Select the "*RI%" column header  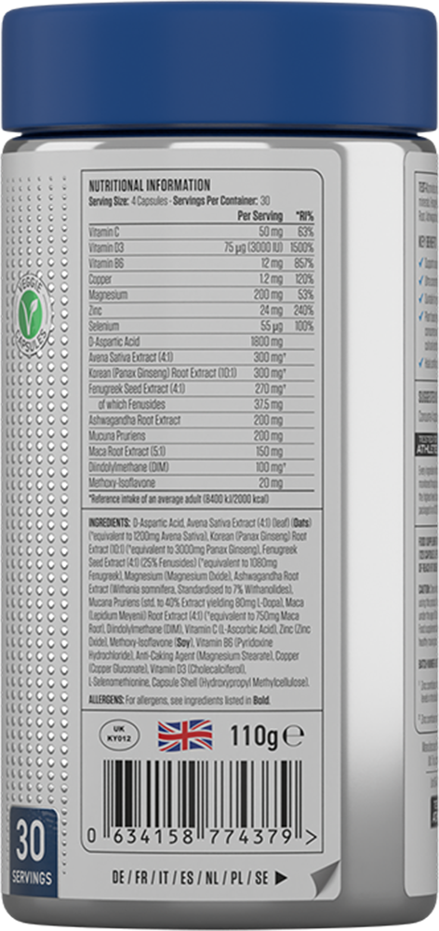point(304,215)
